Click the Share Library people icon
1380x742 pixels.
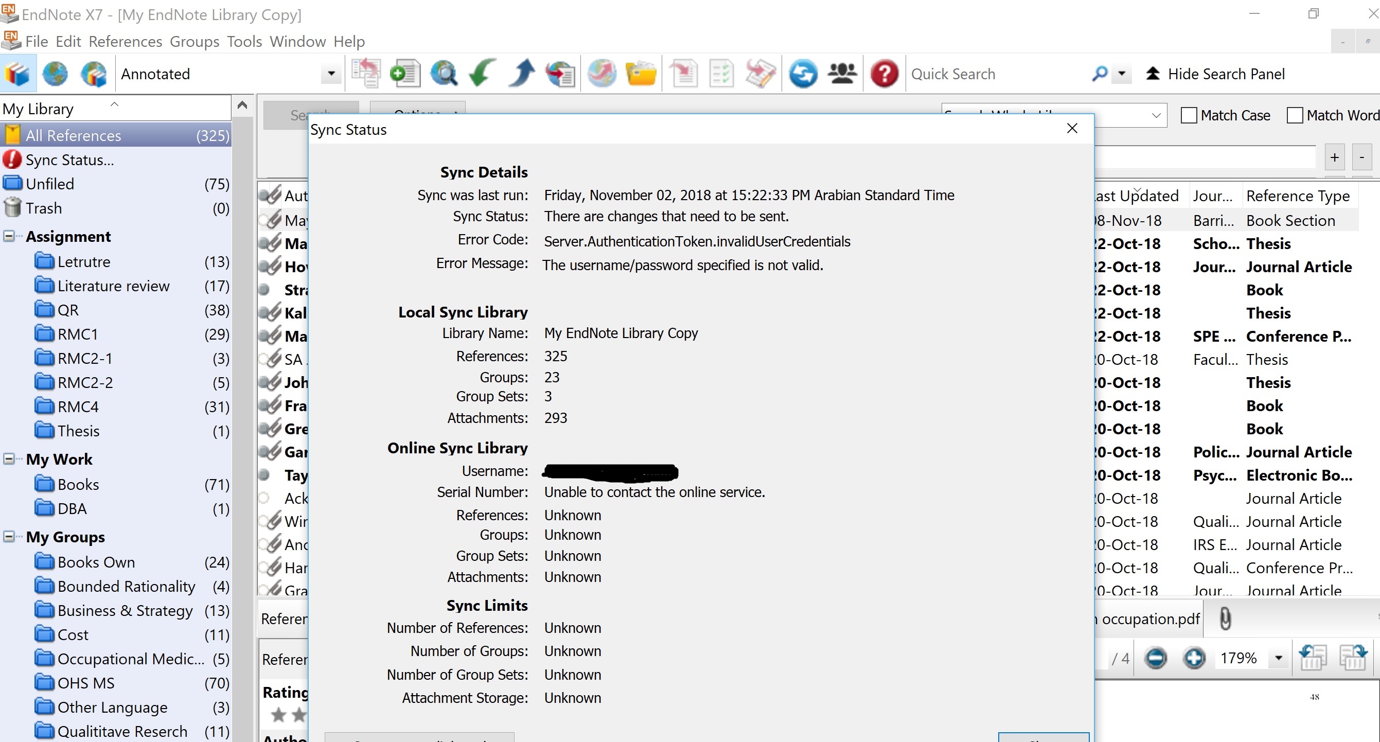842,74
